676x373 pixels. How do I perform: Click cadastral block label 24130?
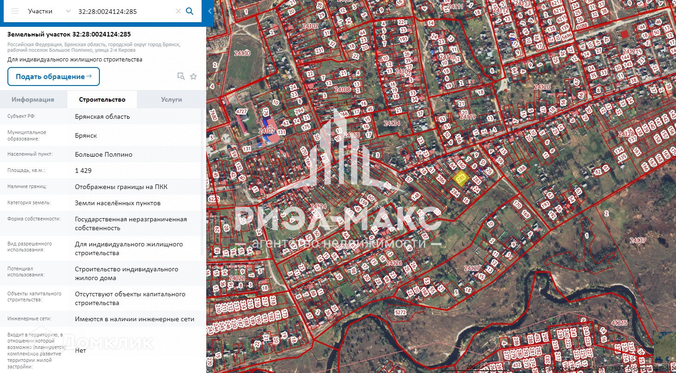242,53
